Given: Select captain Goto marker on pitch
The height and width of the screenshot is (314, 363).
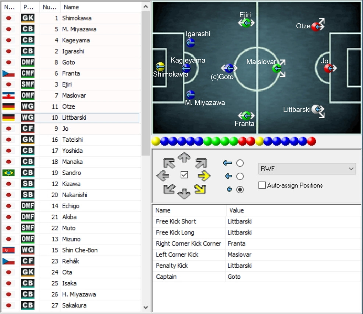Looking at the screenshot, I should tap(229, 68).
